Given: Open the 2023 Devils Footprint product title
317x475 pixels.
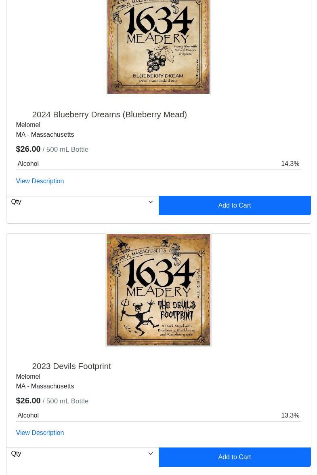Looking at the screenshot, I should pyautogui.click(x=71, y=366).
